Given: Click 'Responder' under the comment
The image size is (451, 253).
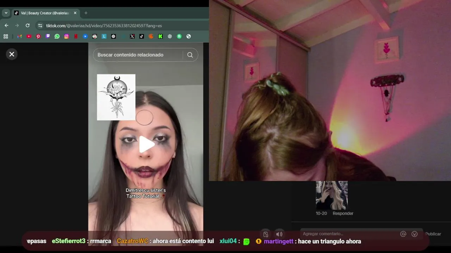Looking at the screenshot, I should click(x=343, y=213).
